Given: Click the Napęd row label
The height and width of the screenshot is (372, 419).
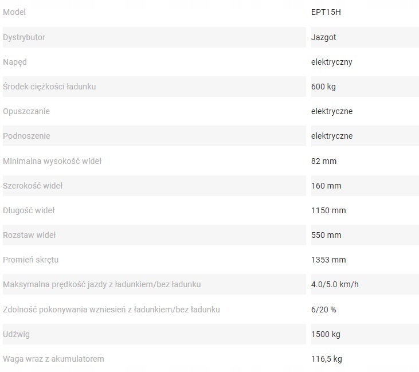Looking at the screenshot, I should (x=15, y=62).
